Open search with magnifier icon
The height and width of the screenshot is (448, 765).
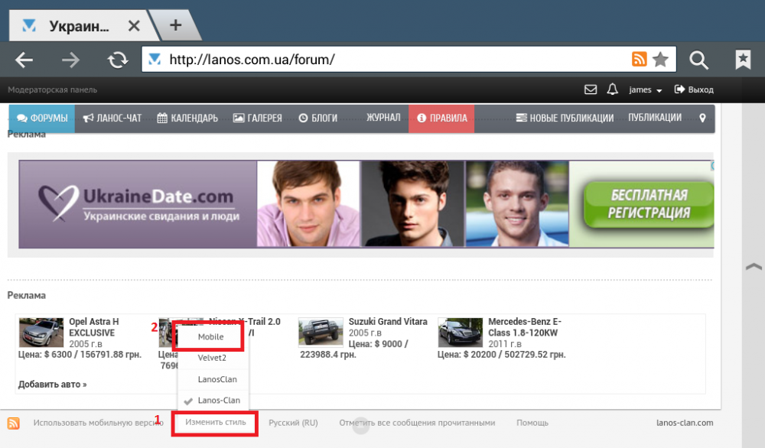pyautogui.click(x=698, y=60)
